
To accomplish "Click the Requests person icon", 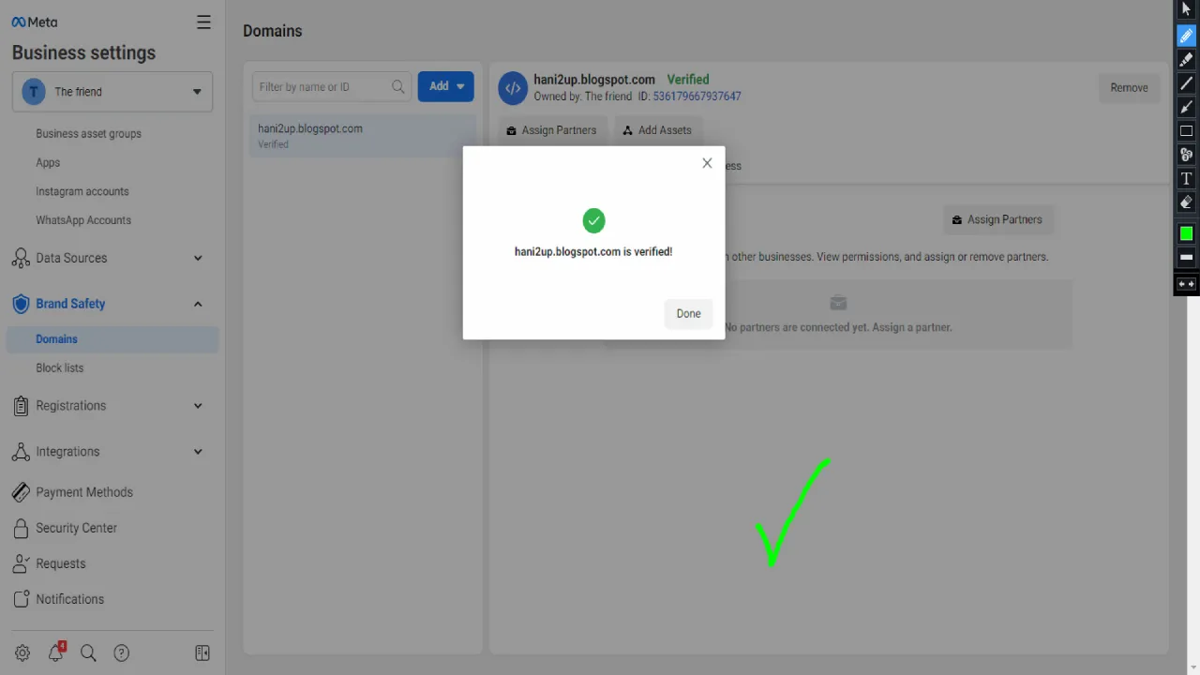I will coord(21,563).
